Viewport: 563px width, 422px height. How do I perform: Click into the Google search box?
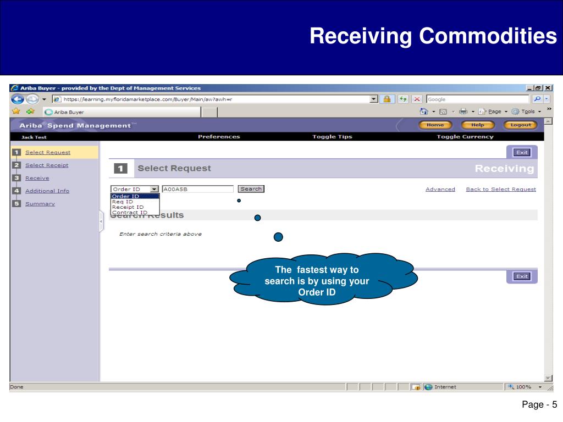click(478, 99)
